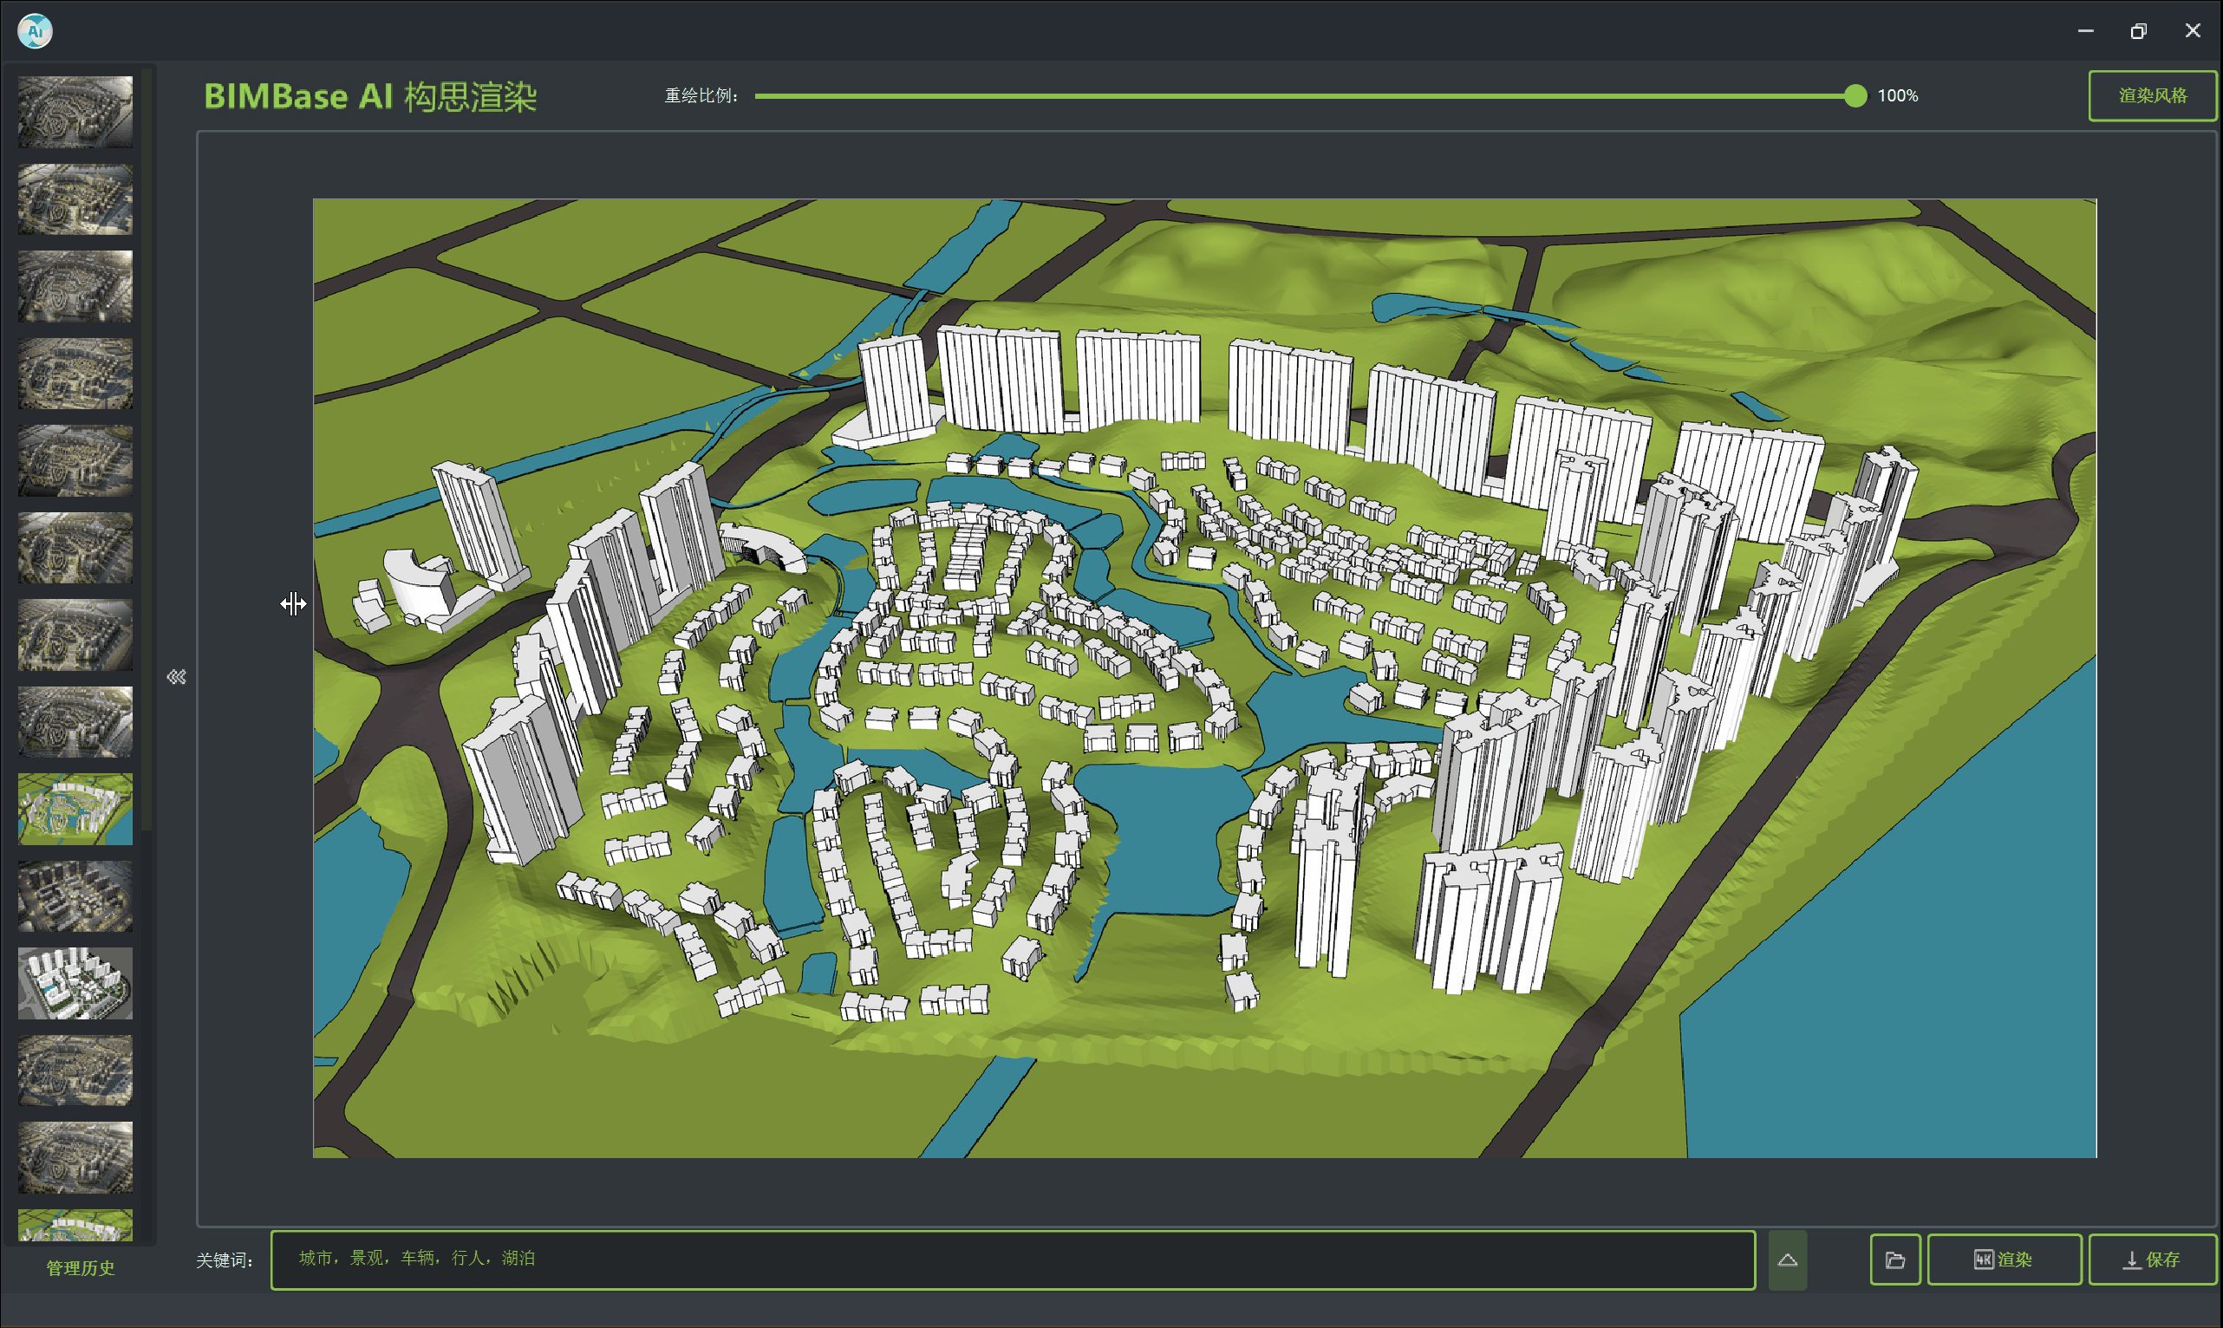
Task: Click the 重绘比例 slider handle at 100%
Action: point(1855,95)
